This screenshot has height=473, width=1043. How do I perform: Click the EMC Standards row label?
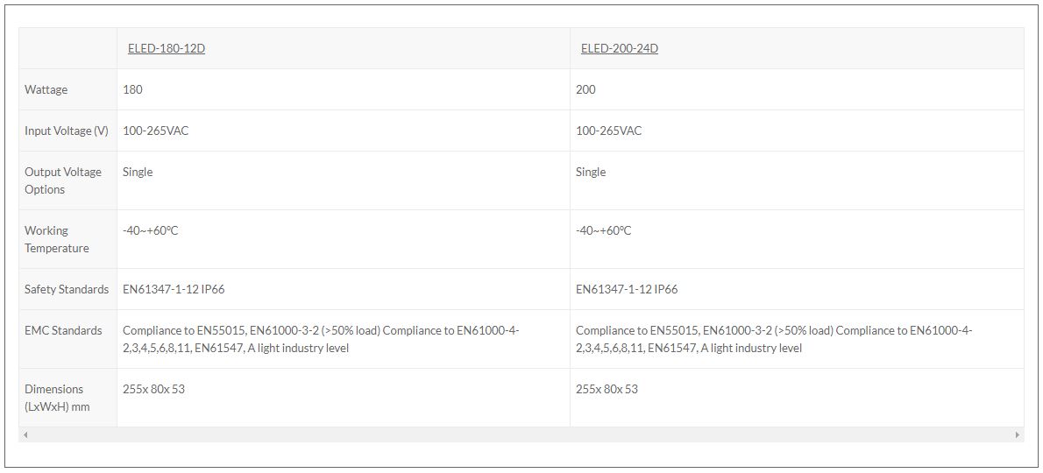coord(63,330)
